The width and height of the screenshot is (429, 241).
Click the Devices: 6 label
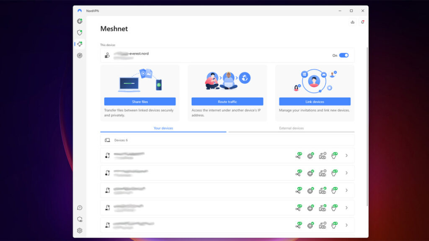pos(121,140)
